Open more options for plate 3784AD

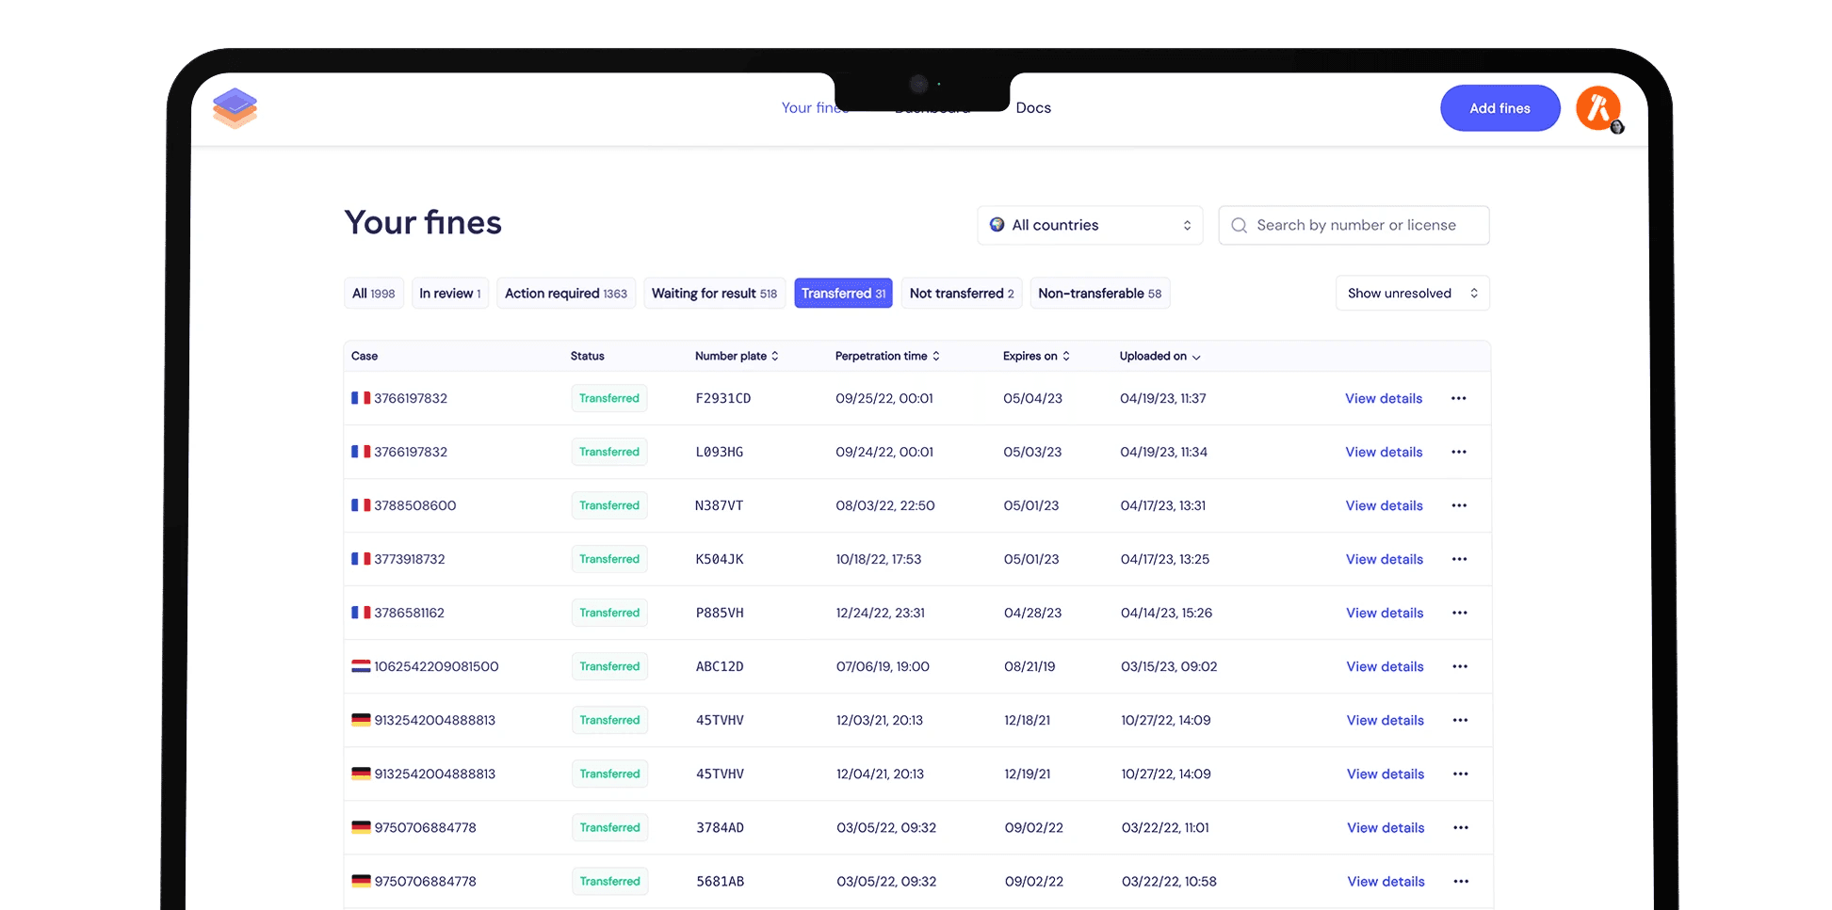click(1461, 827)
